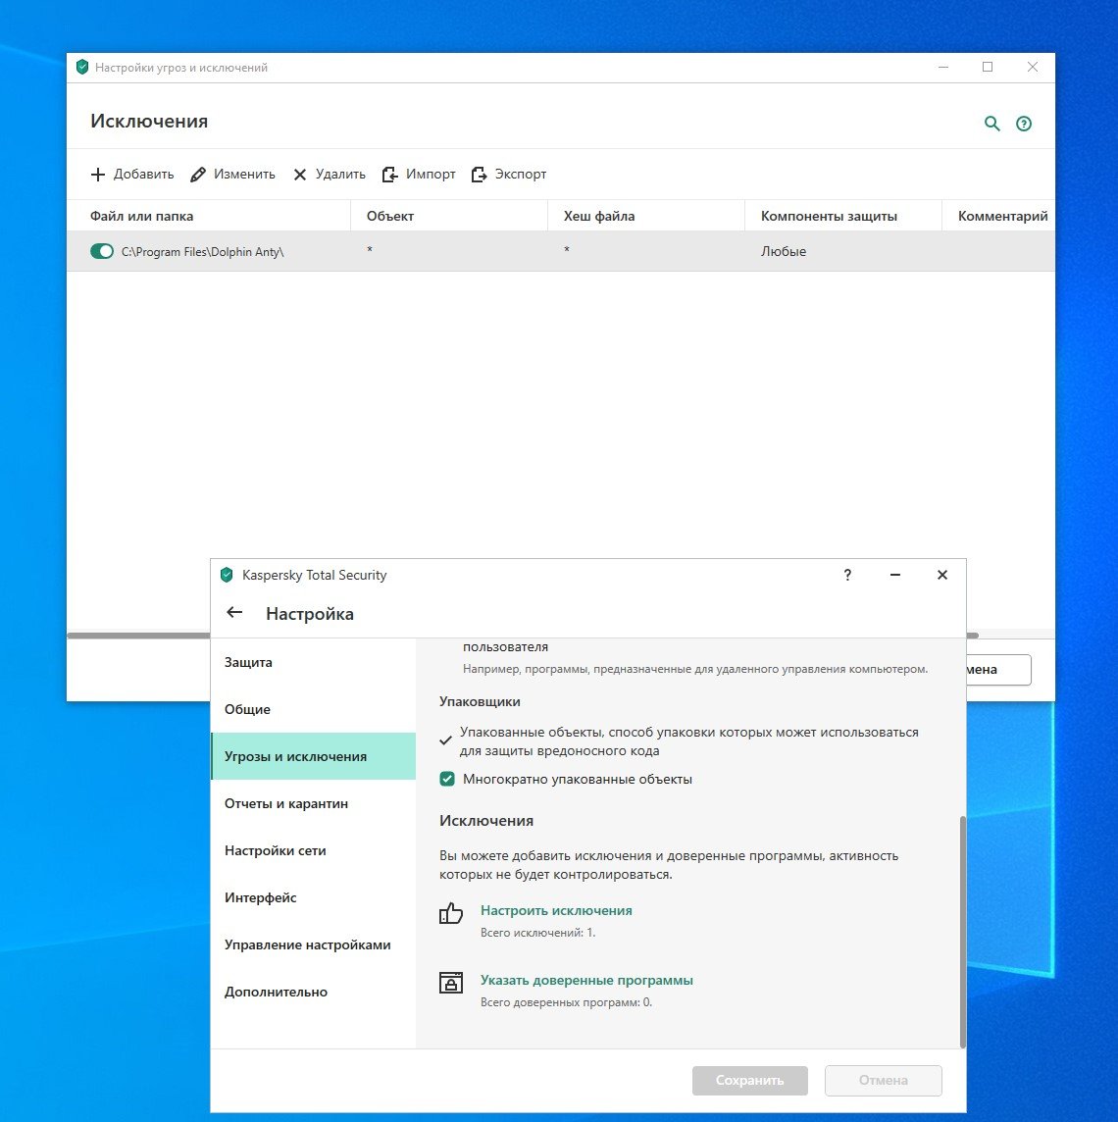Screen dimensions: 1118x1122
Task: Click Kaspersky shield logo in Total Security title bar
Action: click(227, 575)
